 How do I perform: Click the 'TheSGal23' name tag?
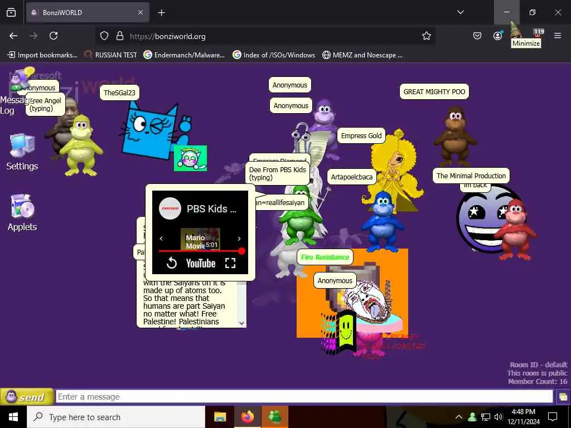click(119, 93)
